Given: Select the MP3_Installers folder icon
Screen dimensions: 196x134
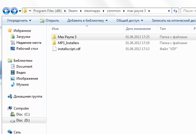Looking at the screenshot, I should pos(54,43).
